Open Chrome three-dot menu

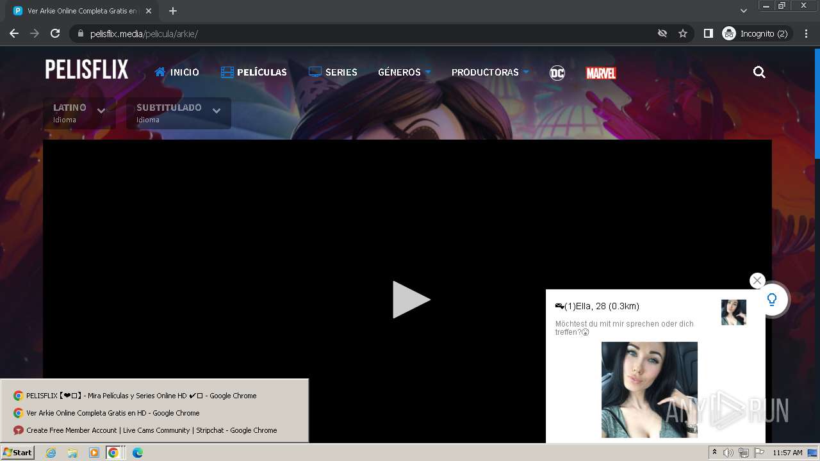pos(806,33)
